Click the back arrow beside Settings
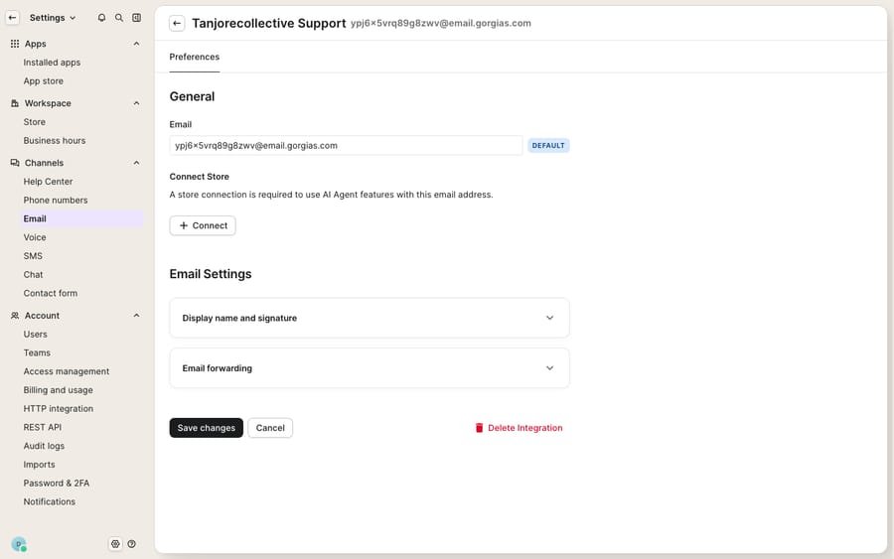This screenshot has width=894, height=559. [13, 18]
